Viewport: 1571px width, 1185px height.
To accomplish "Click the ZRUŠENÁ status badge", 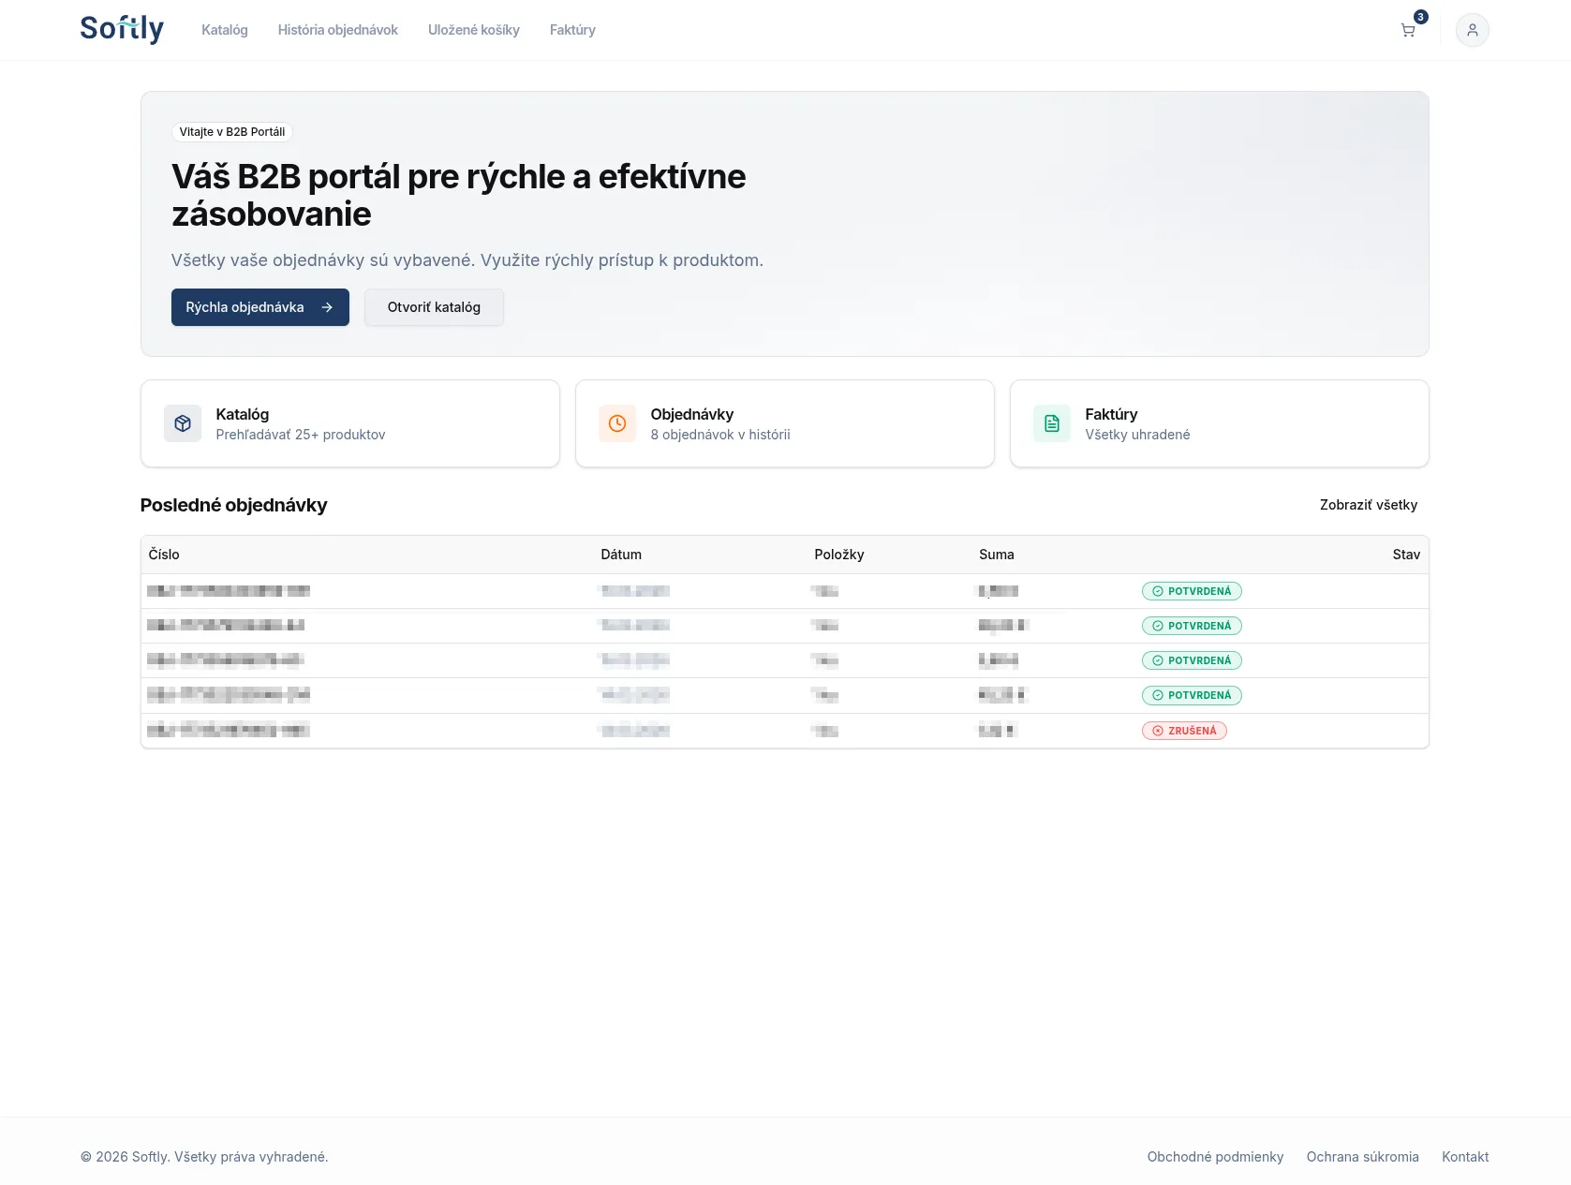I will tap(1184, 730).
